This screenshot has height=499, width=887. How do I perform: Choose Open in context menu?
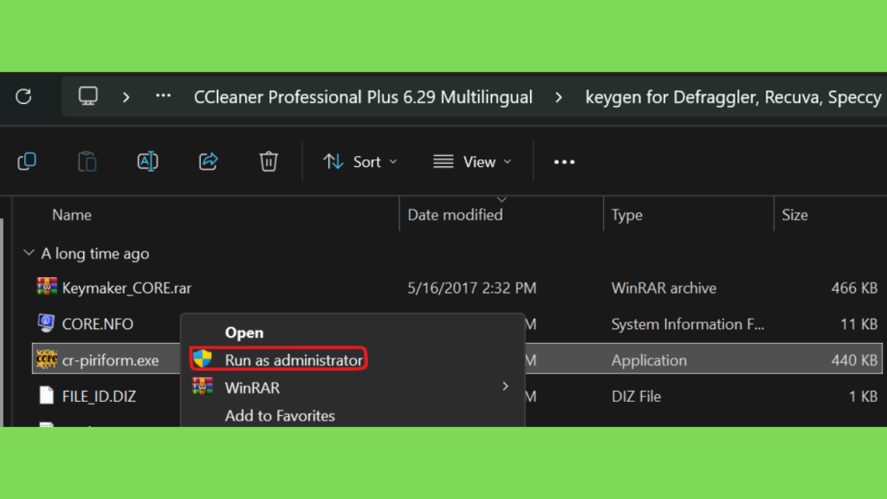click(x=244, y=333)
